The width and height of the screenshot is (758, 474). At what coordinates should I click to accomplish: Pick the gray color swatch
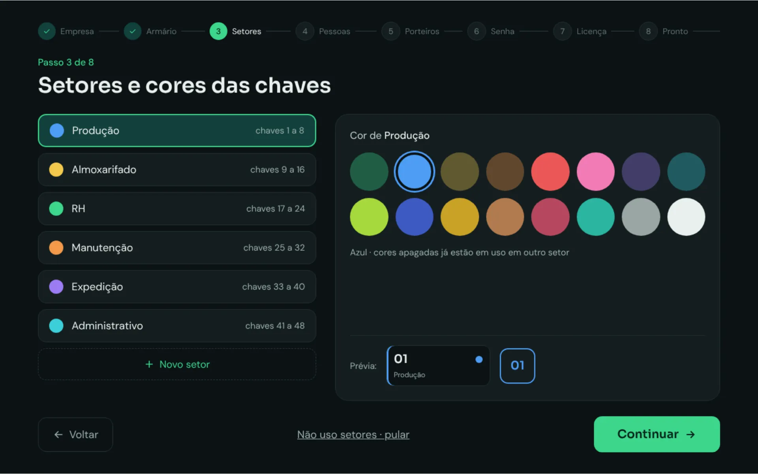(641, 217)
